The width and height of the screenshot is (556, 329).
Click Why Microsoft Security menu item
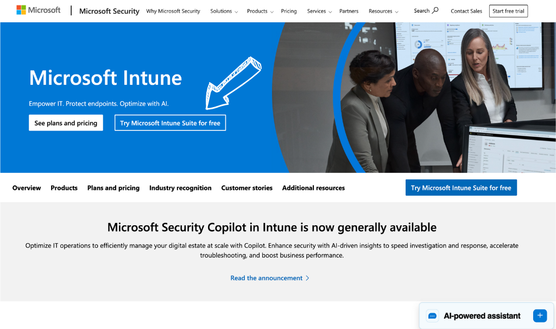tap(173, 11)
